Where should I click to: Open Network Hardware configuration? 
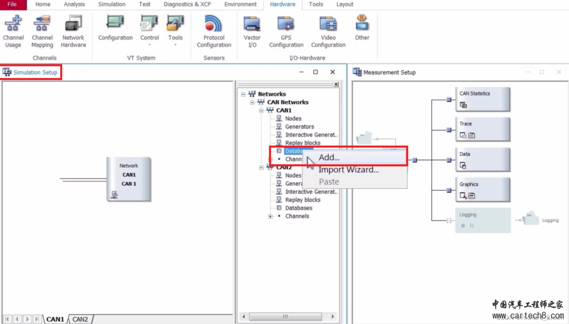click(73, 32)
